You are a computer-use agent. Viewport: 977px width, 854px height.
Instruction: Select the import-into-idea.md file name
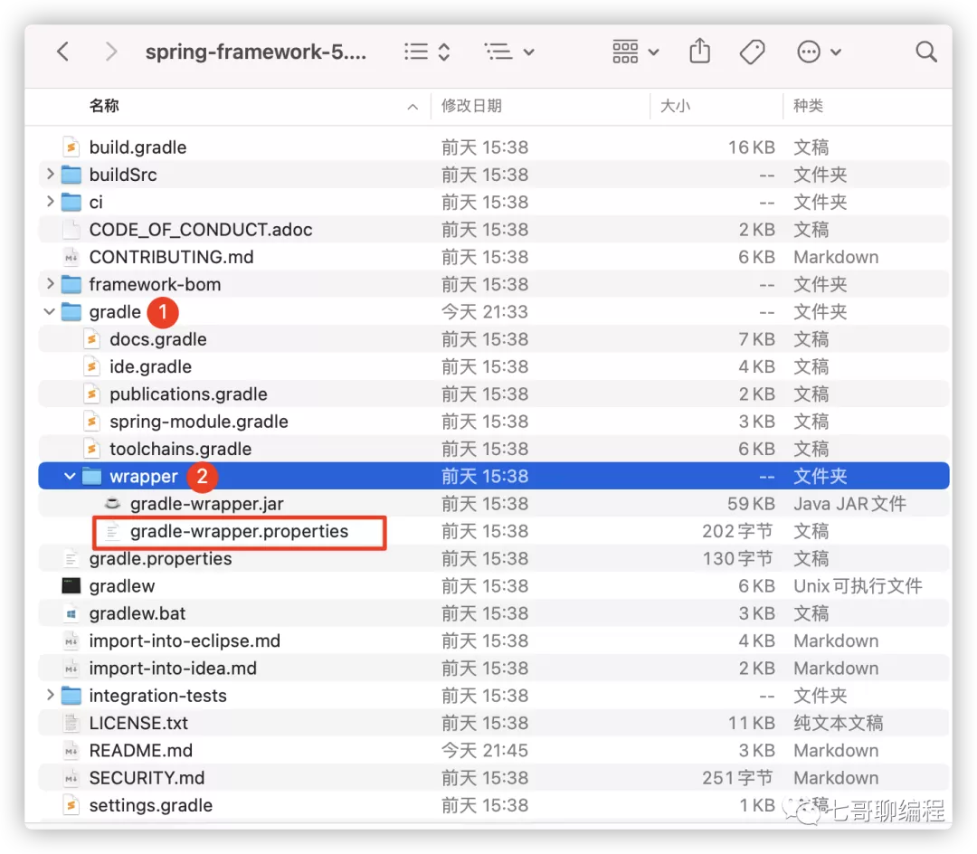173,669
